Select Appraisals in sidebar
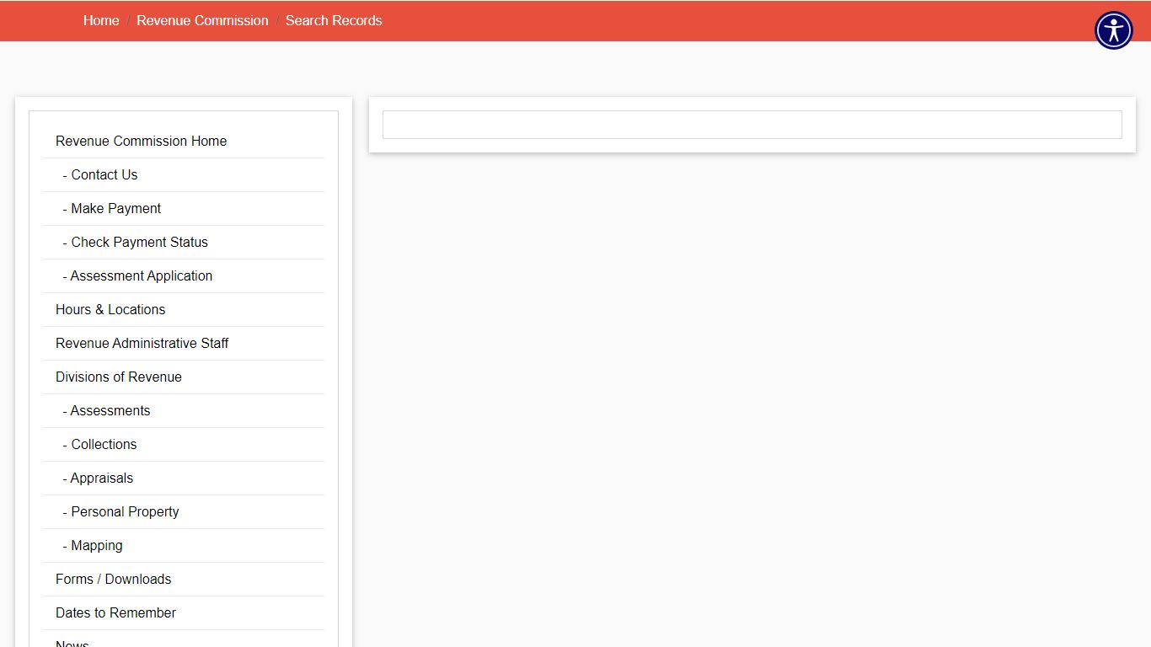Image resolution: width=1151 pixels, height=647 pixels. pyautogui.click(x=183, y=479)
